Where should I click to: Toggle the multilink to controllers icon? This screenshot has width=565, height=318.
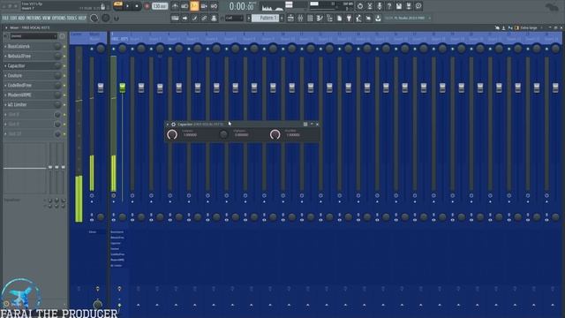204,18
